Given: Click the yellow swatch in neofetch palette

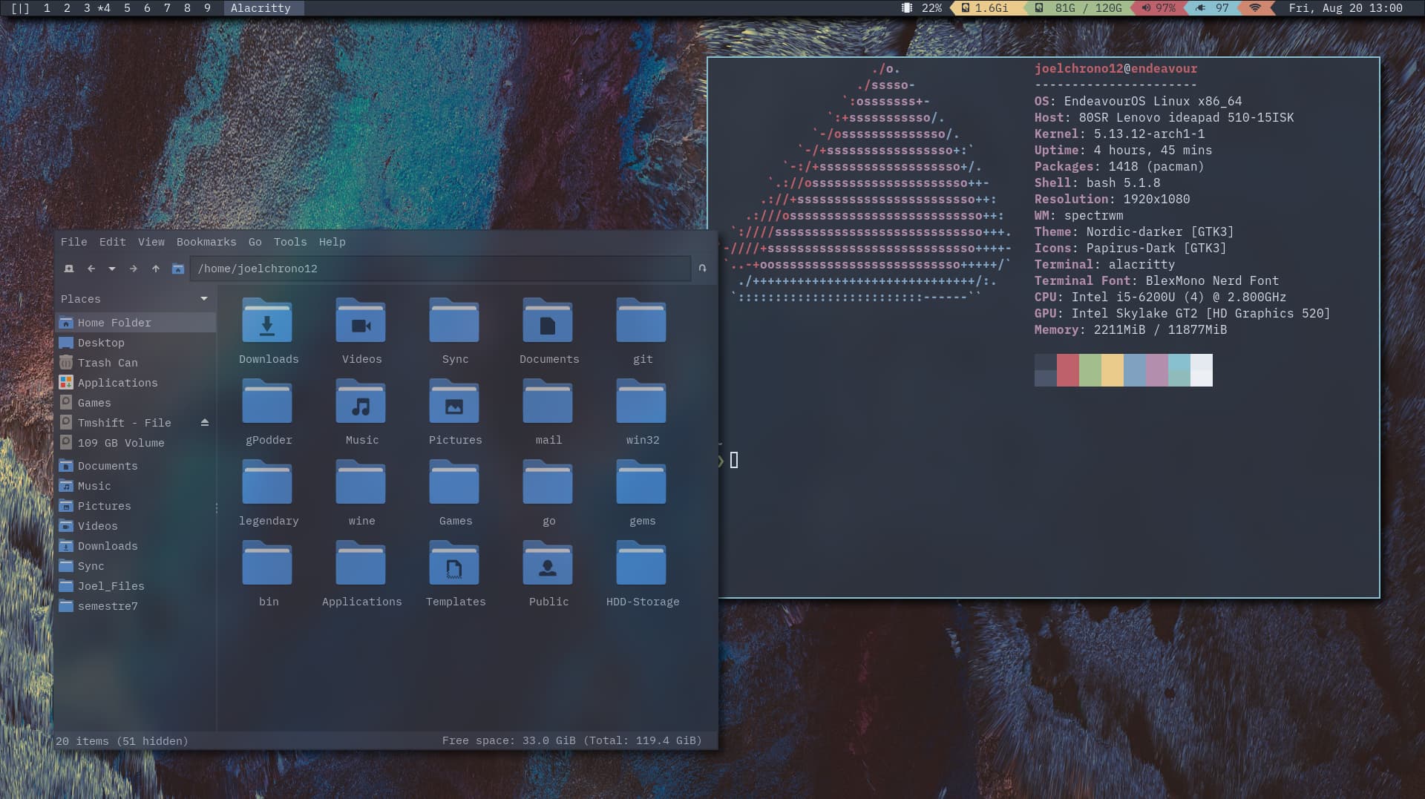Looking at the screenshot, I should click(x=1113, y=370).
